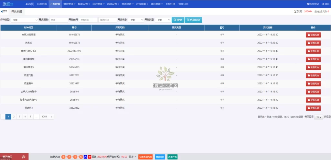Click the 彩种类型 column header
The width and height of the screenshot is (331, 160).
tap(28, 27)
